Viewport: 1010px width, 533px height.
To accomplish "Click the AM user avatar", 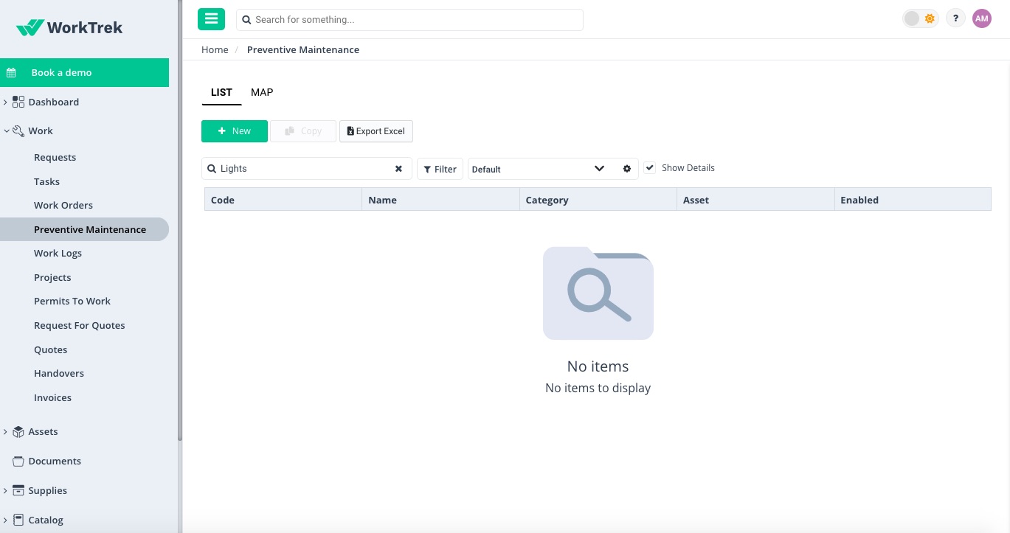I will click(x=981, y=19).
